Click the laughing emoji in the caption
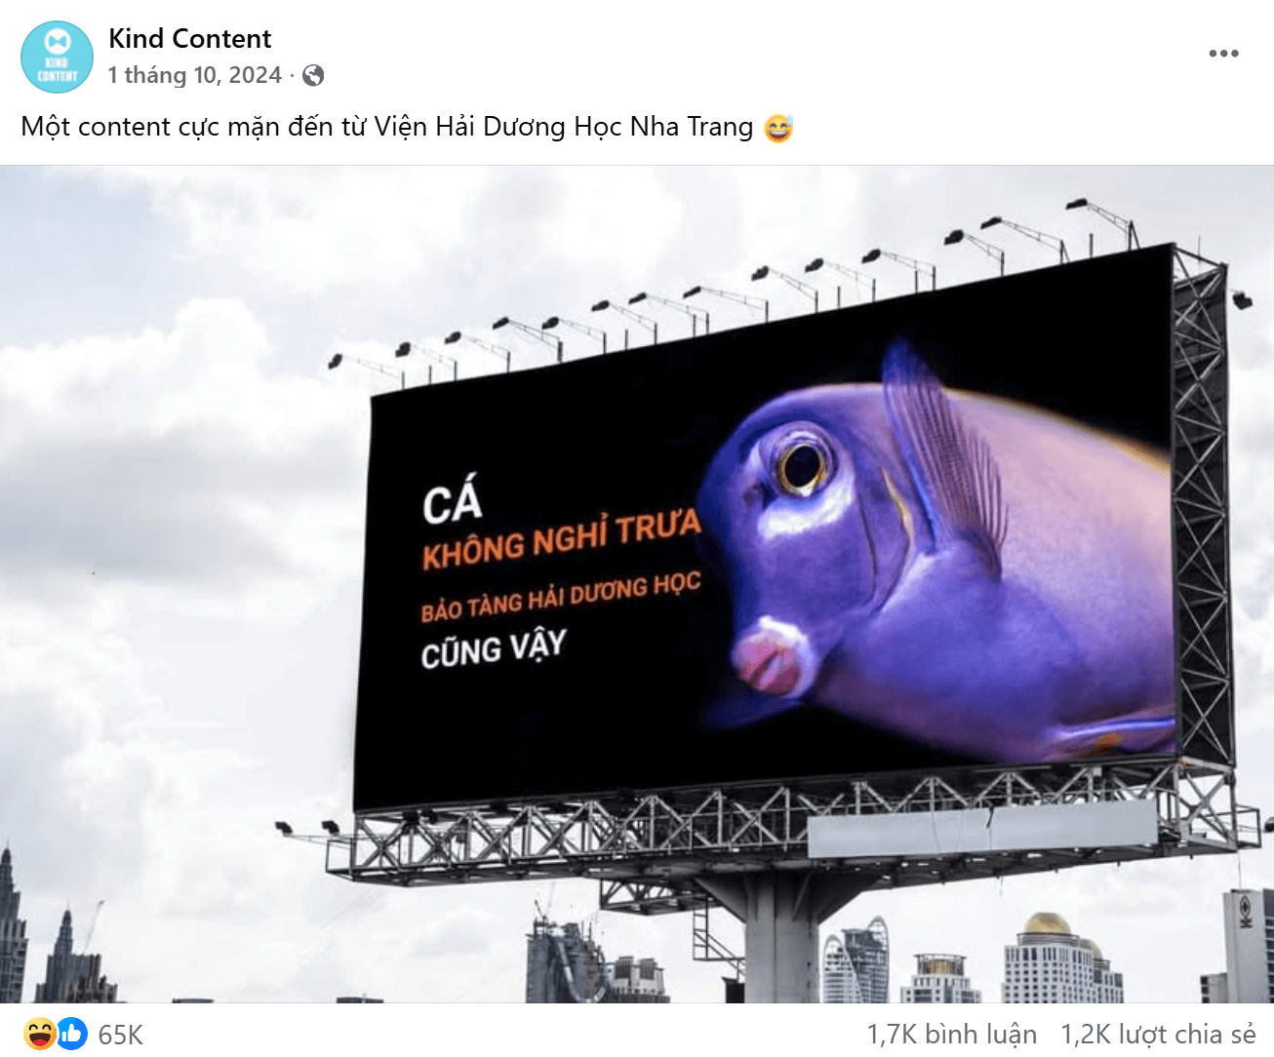Screen dimensions: 1274x1057 pos(778,128)
